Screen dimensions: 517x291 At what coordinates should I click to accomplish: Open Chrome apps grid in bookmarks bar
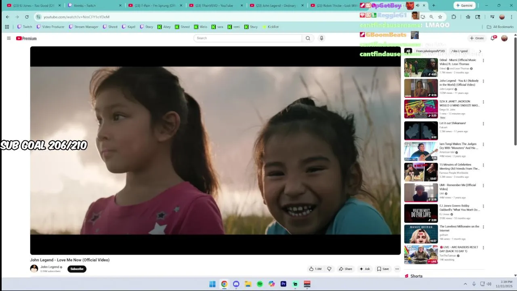pos(7,27)
